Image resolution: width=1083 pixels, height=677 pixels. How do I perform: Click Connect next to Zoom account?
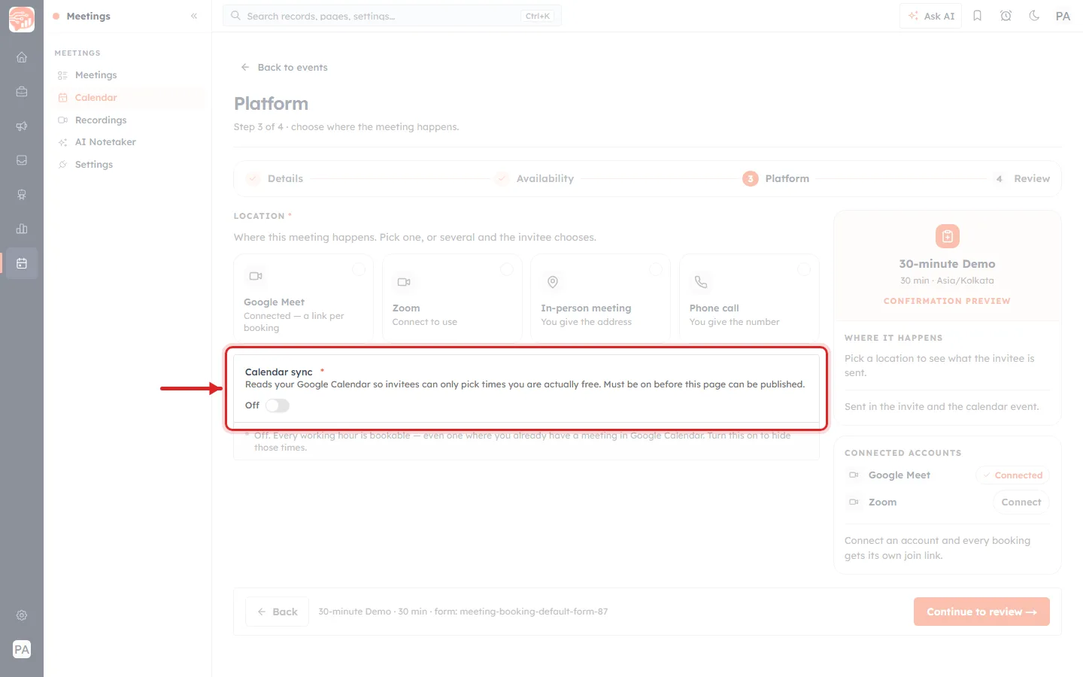(x=1021, y=502)
